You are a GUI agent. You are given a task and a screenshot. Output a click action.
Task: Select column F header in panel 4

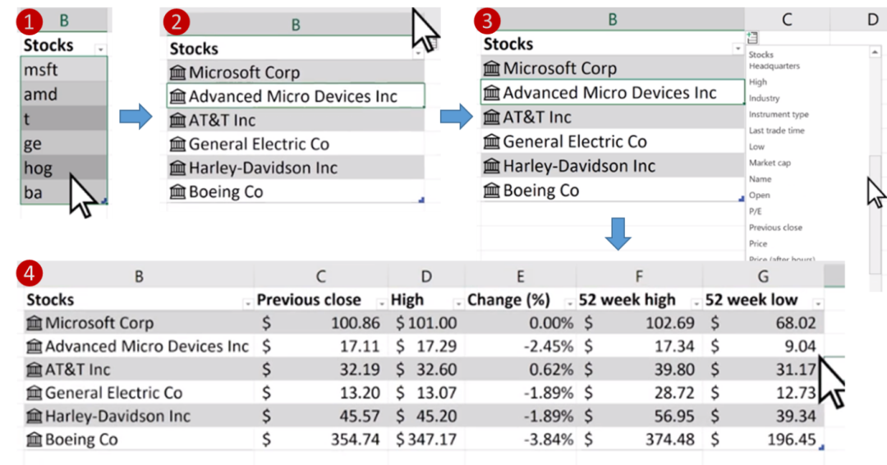639,276
